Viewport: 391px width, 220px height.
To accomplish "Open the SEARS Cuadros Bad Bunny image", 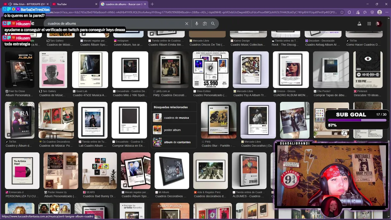I will click(x=100, y=170).
